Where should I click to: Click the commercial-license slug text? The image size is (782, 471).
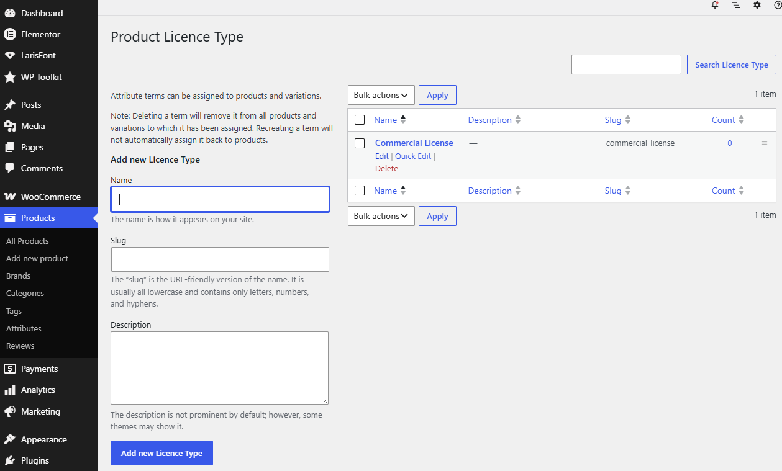(x=640, y=143)
